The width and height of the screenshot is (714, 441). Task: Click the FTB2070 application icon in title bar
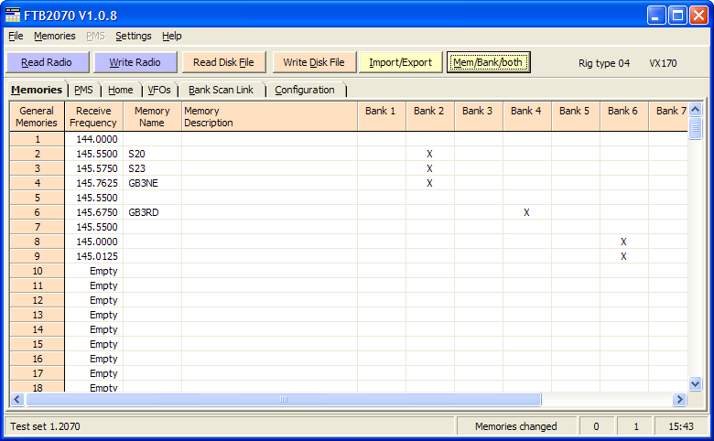pyautogui.click(x=13, y=15)
